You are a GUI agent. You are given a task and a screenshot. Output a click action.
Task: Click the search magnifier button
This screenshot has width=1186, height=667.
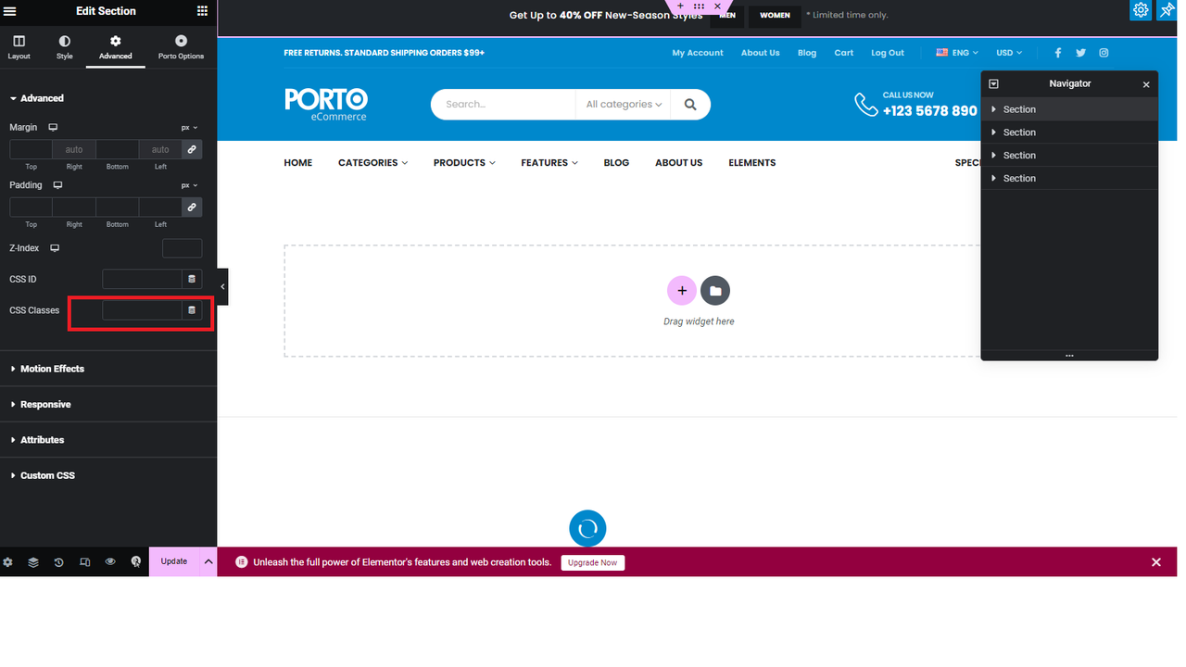point(690,105)
